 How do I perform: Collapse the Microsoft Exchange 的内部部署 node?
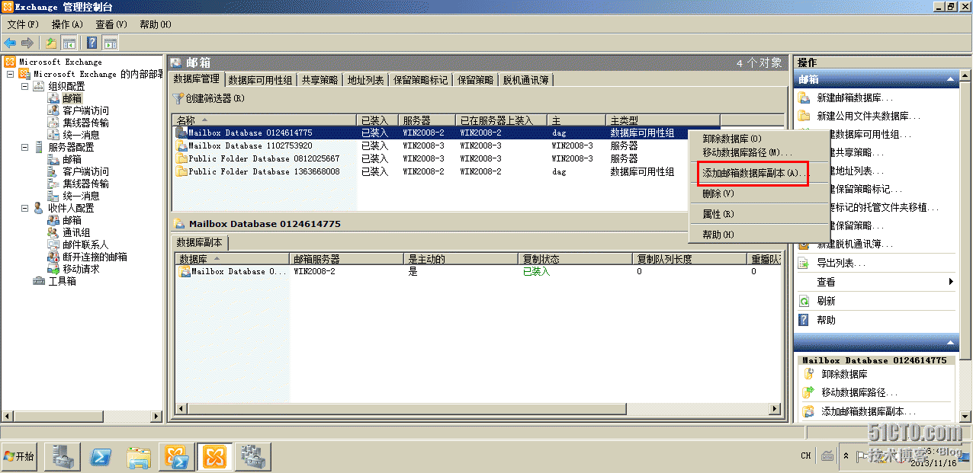tap(10, 74)
